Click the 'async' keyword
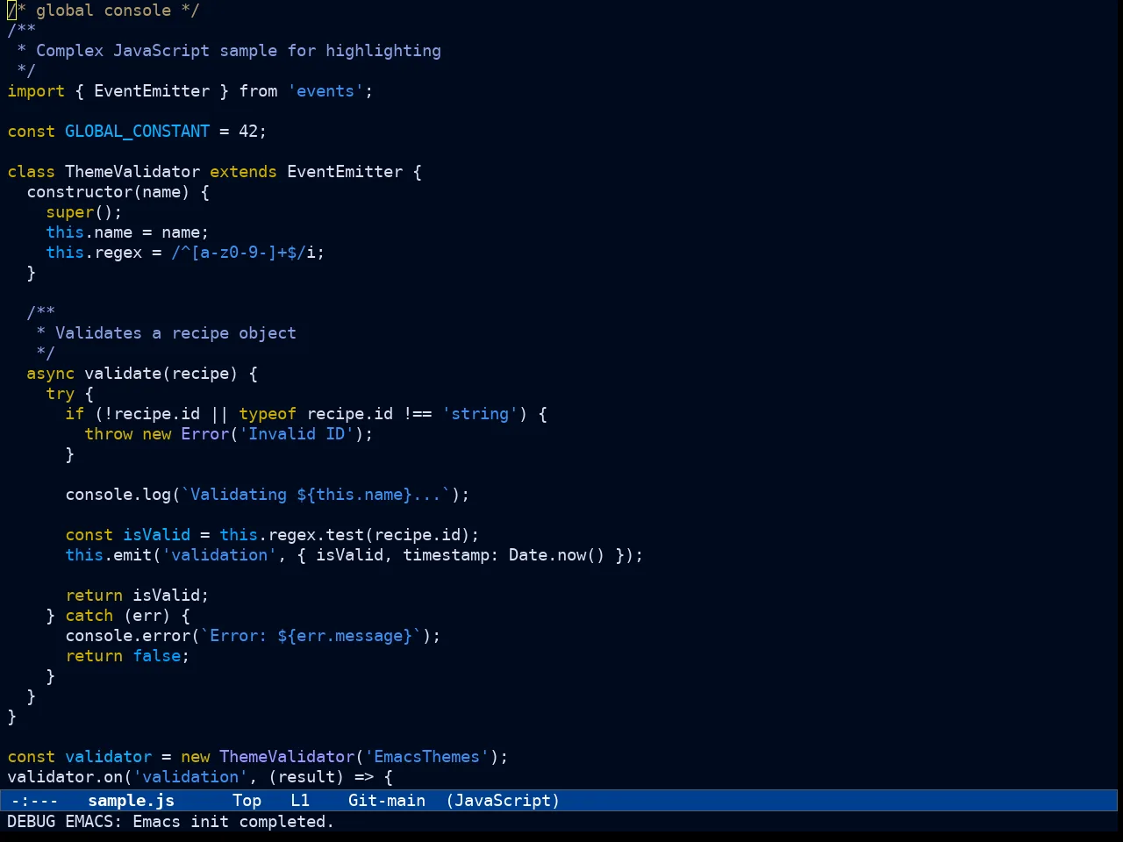 coord(51,374)
